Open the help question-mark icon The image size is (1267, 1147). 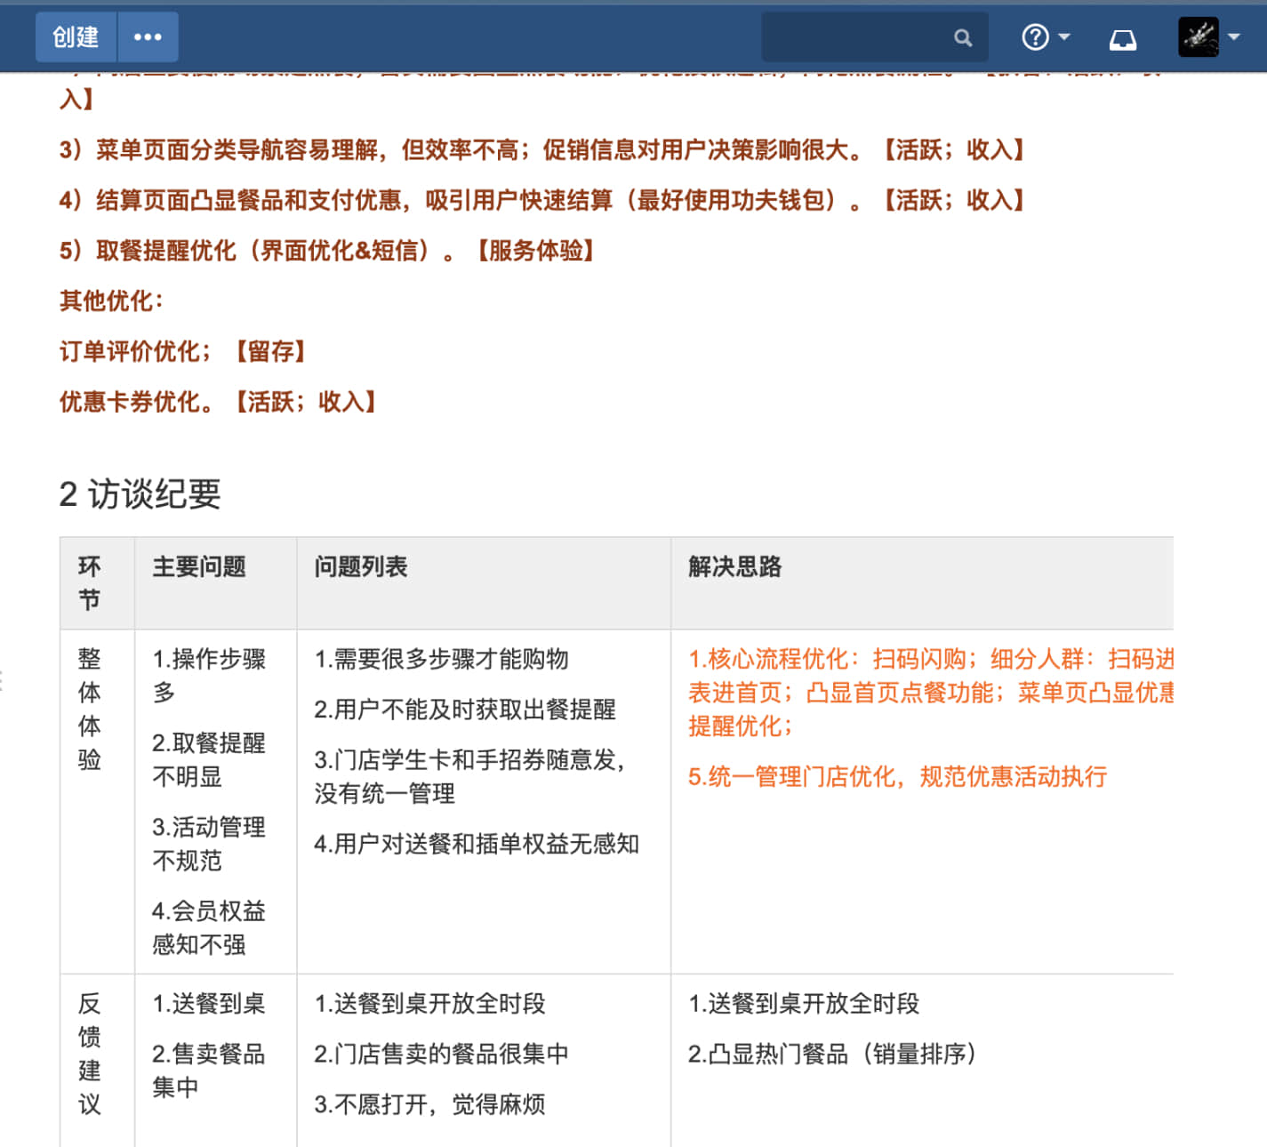coord(1035,37)
